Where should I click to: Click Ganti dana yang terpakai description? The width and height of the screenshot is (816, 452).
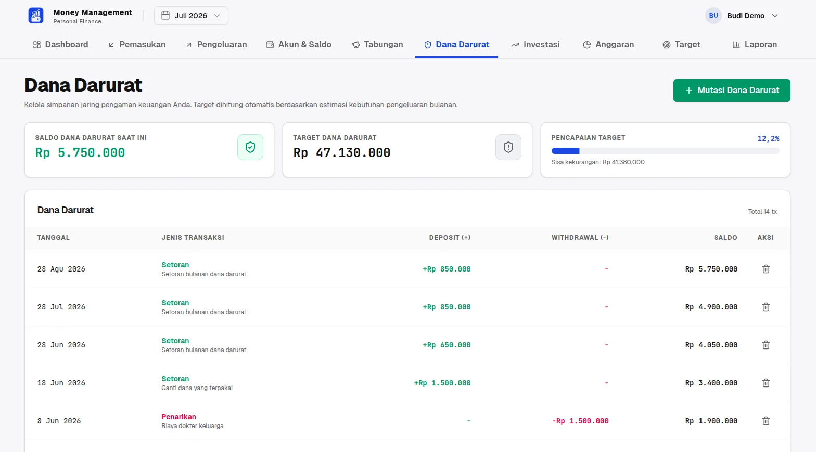coord(197,388)
